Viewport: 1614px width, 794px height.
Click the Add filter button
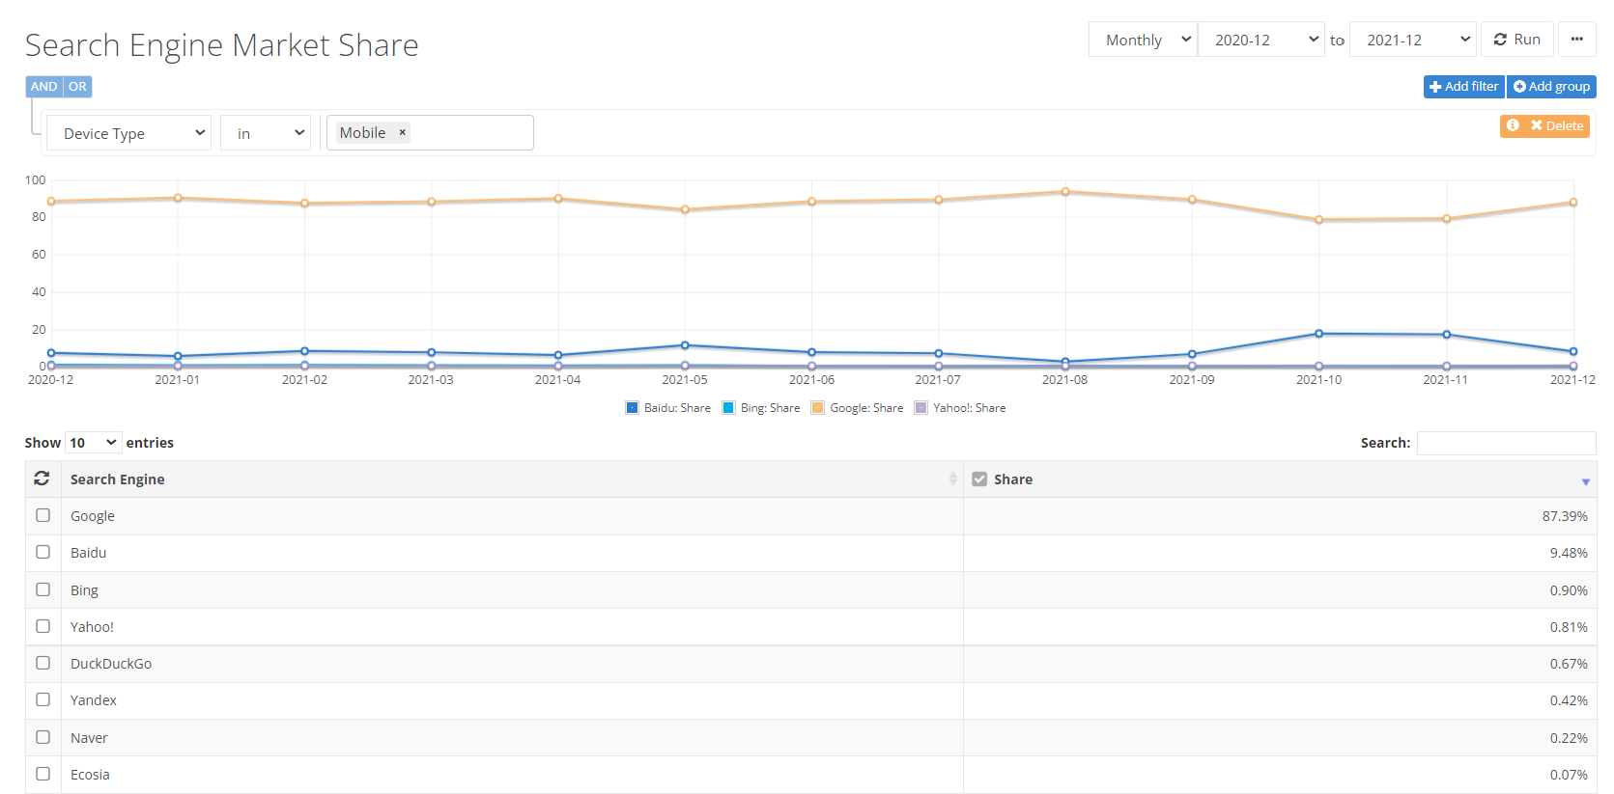pos(1463,87)
